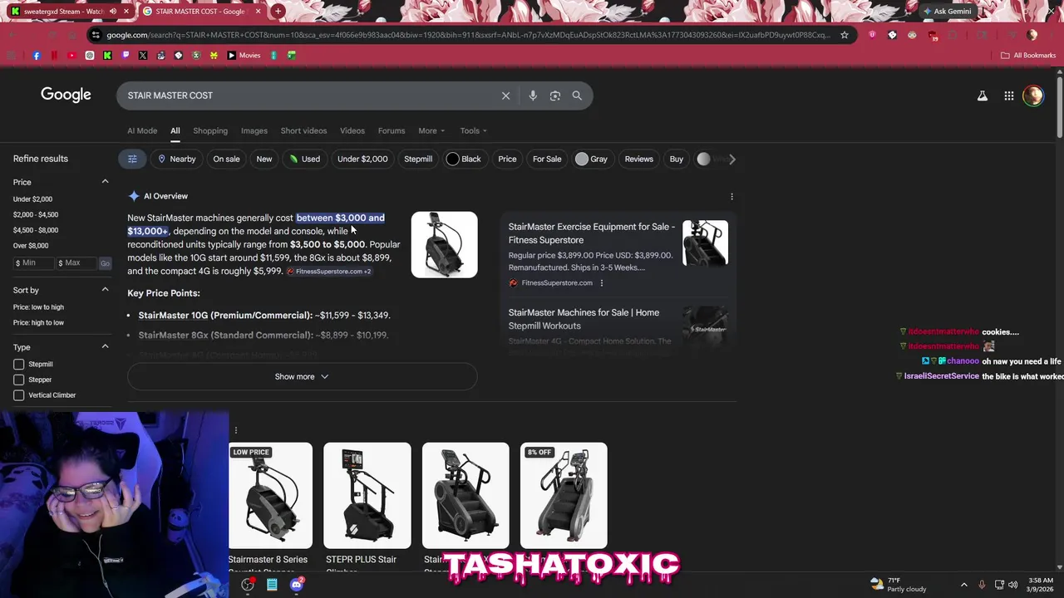Filter price Under $2,000 in sidebar
This screenshot has width=1064, height=598.
tap(32, 199)
